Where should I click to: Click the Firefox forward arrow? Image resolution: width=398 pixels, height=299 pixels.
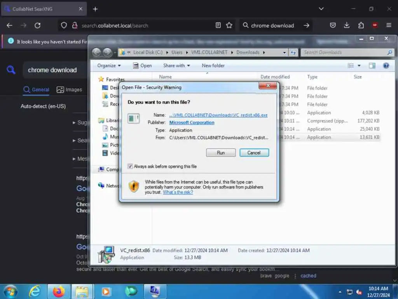(x=23, y=25)
